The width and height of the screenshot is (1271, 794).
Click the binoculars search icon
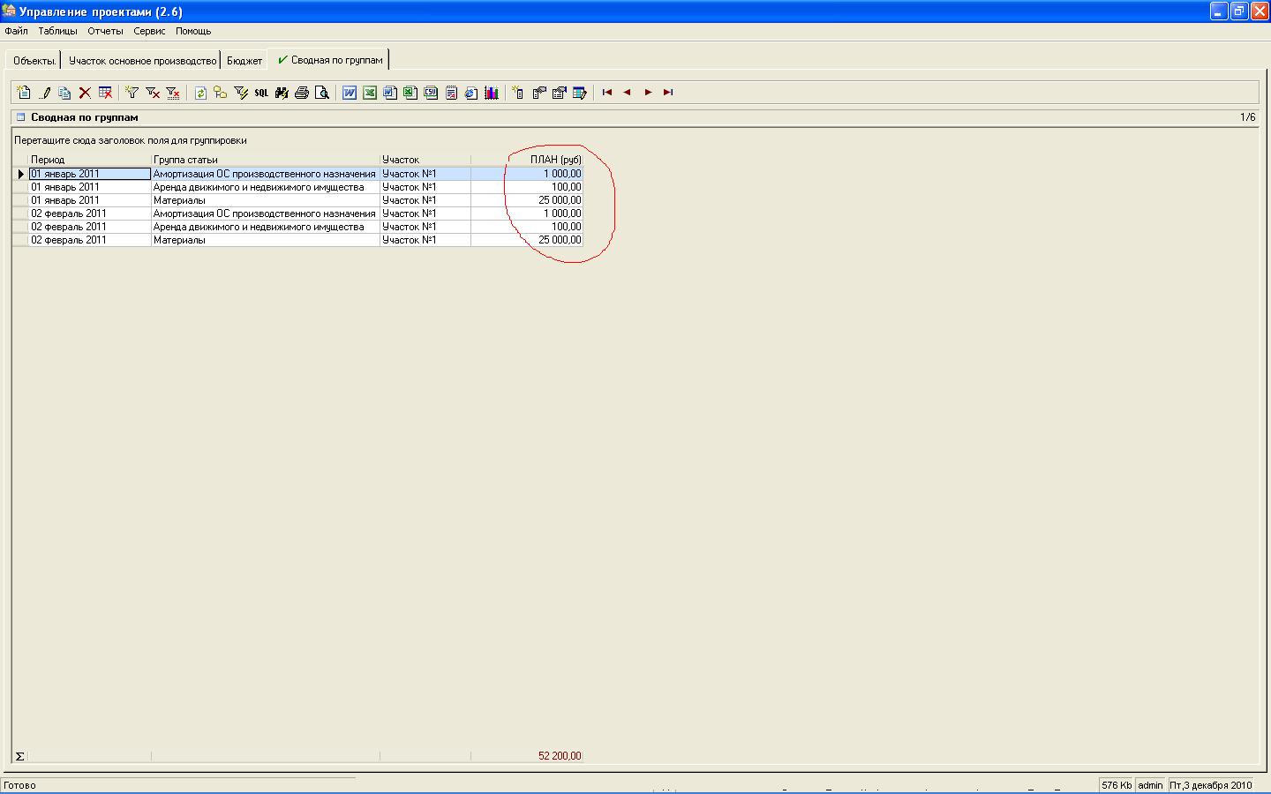282,93
